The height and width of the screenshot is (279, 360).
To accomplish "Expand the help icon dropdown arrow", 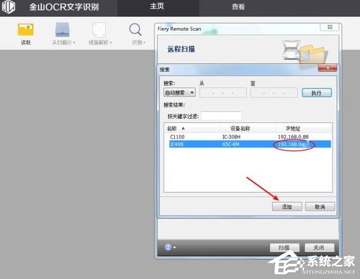I will pyautogui.click(x=175, y=248).
